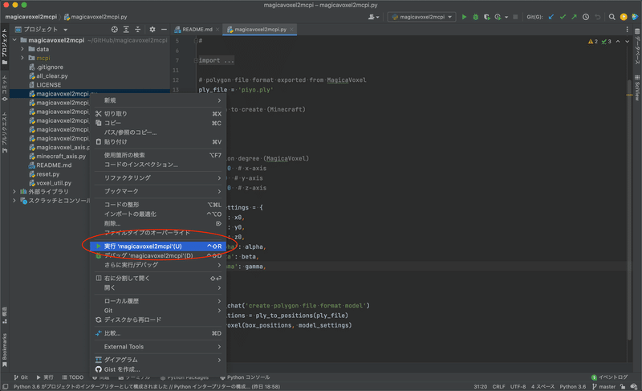Toggle the read-only lock icon in the status bar
This screenshot has width=642, height=391.
pos(623,386)
